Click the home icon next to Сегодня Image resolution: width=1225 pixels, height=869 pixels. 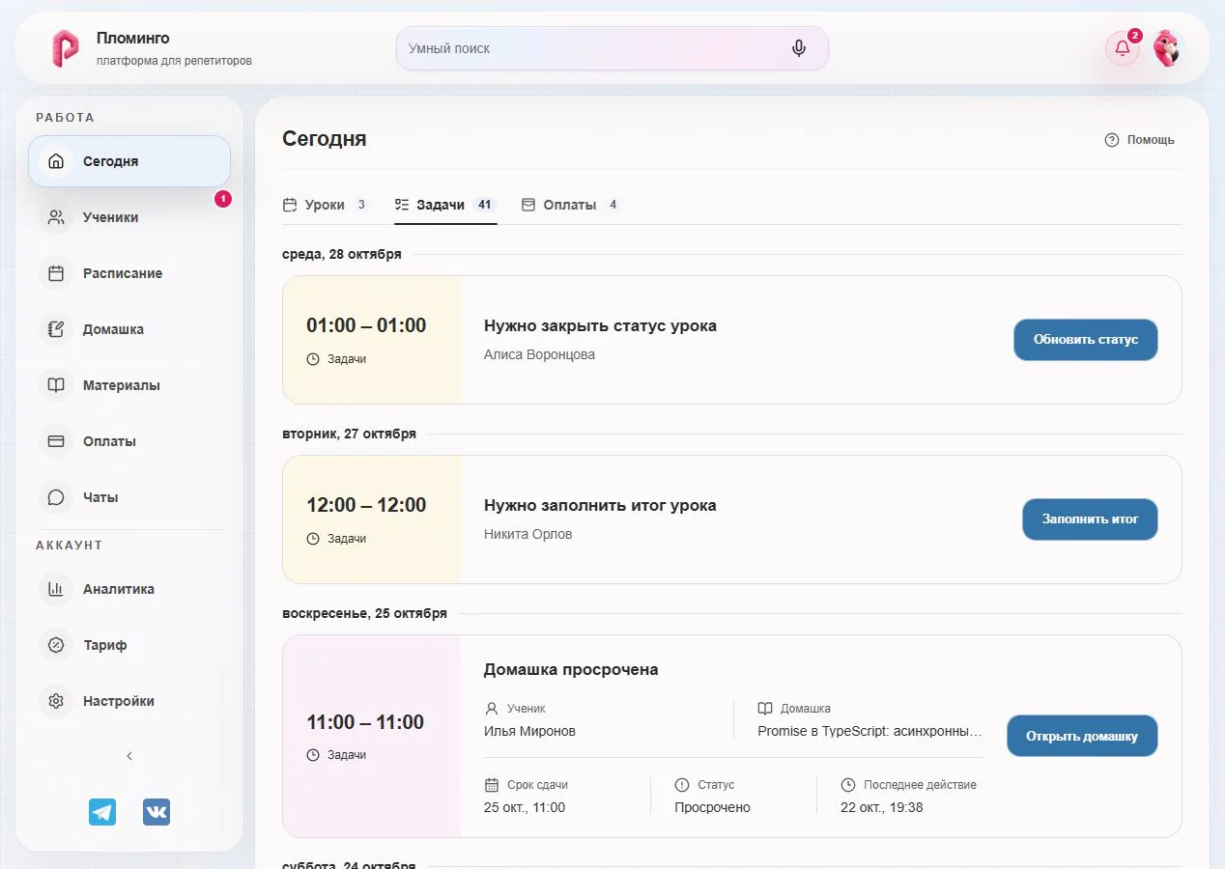click(x=56, y=161)
